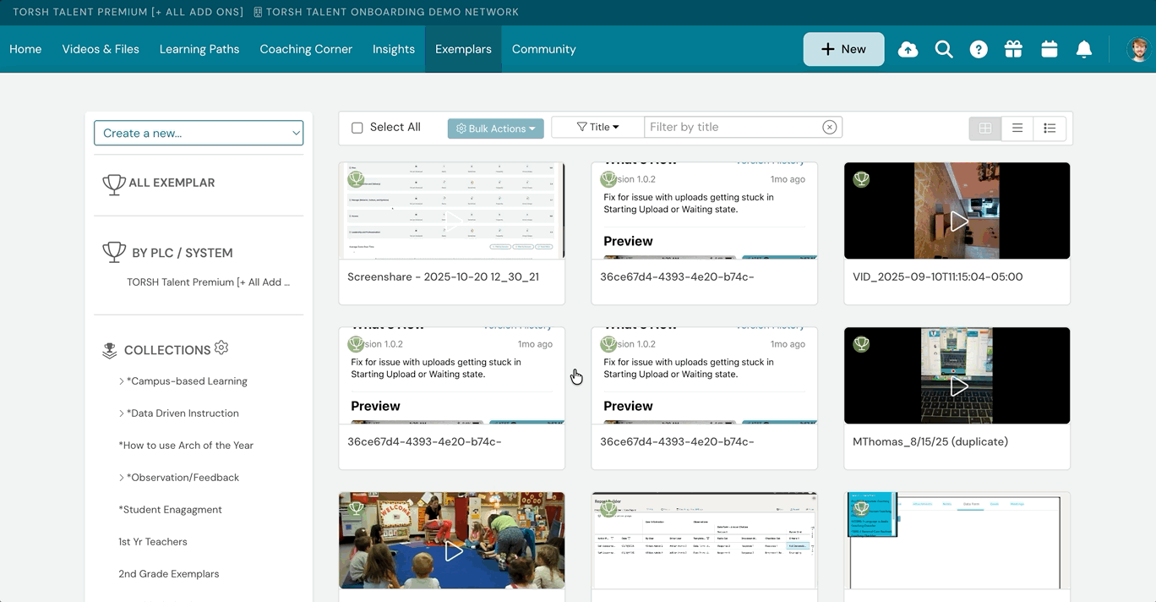Image resolution: width=1156 pixels, height=602 pixels.
Task: Open the Learning Paths tab
Action: [199, 49]
